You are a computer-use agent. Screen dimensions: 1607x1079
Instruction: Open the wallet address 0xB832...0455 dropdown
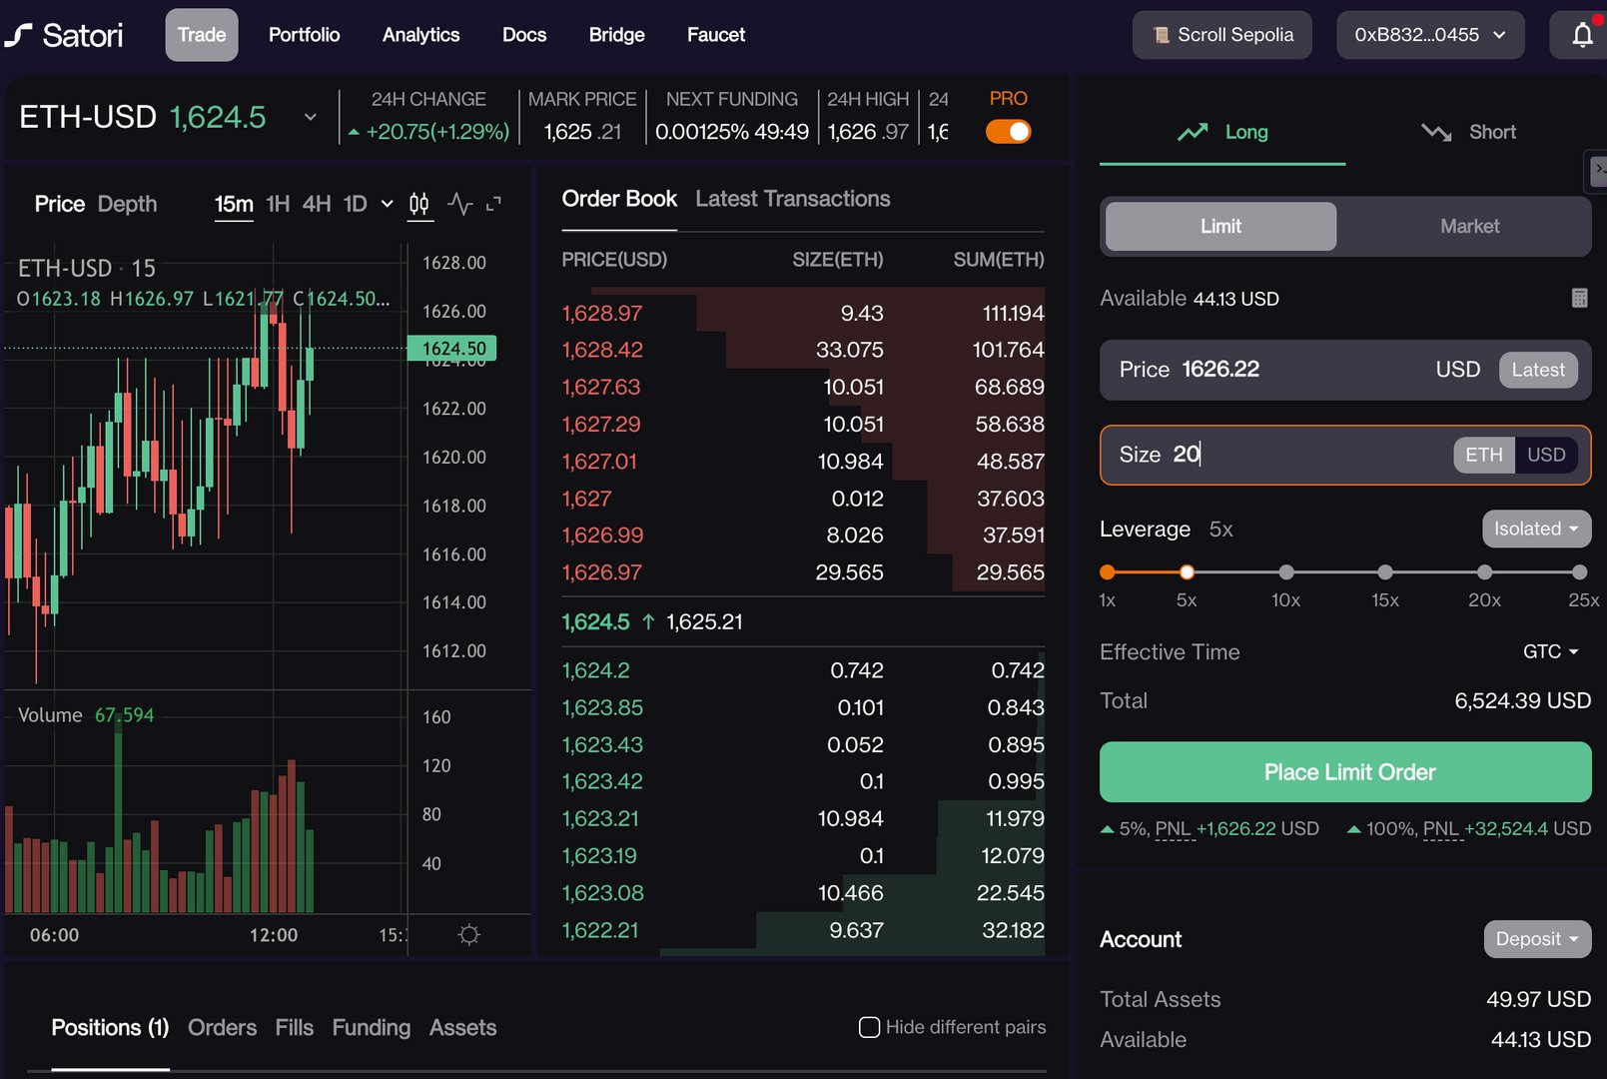pyautogui.click(x=1429, y=35)
